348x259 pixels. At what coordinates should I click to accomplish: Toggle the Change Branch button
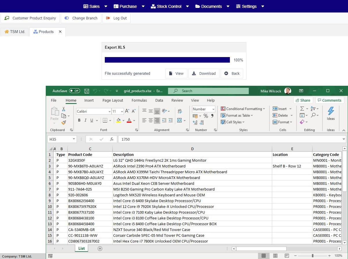pos(81,18)
